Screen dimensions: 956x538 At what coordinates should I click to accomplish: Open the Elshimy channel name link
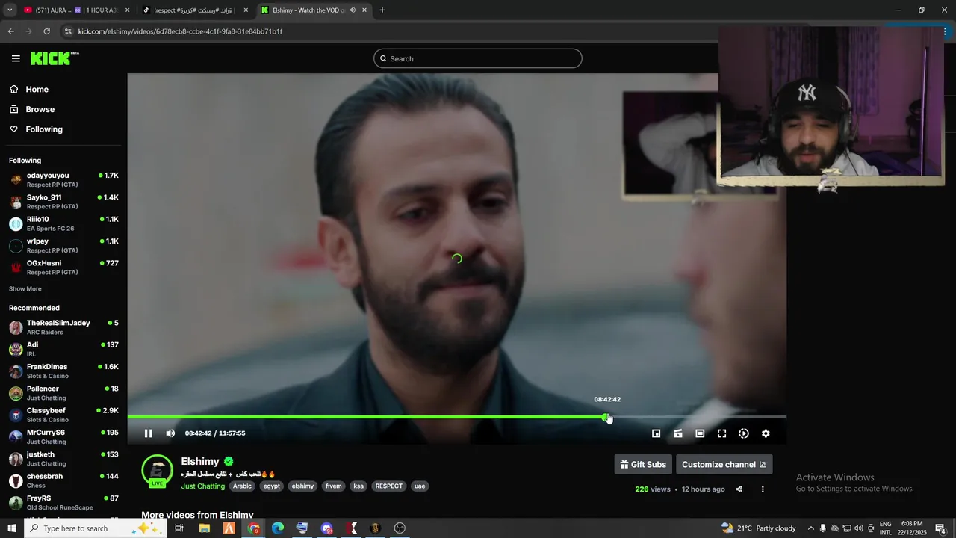[200, 461]
